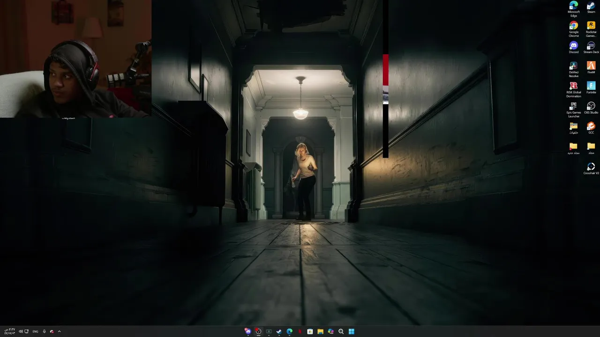Open Microsoft Store from the taskbar
The image size is (600, 337).
(310, 331)
